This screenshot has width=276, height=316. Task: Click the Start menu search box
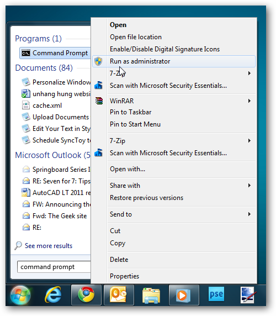(x=54, y=267)
